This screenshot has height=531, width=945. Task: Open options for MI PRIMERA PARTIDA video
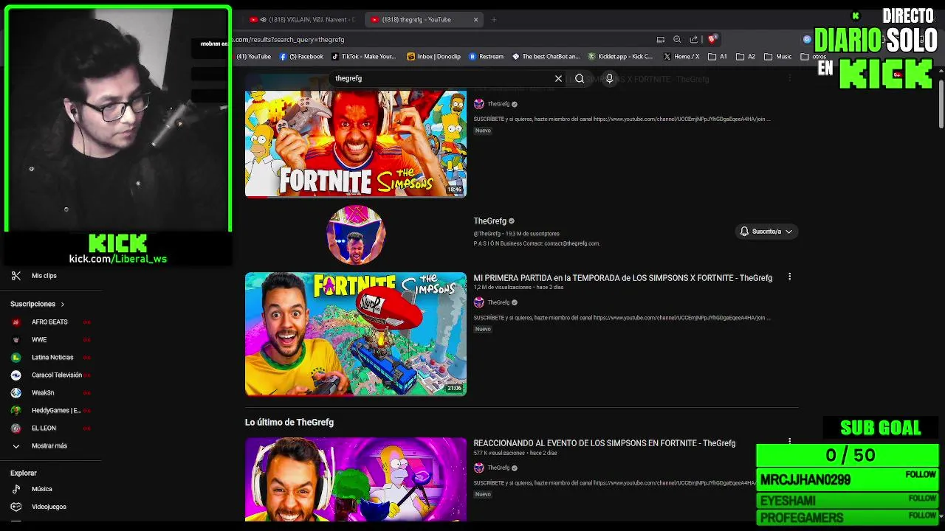(x=789, y=277)
